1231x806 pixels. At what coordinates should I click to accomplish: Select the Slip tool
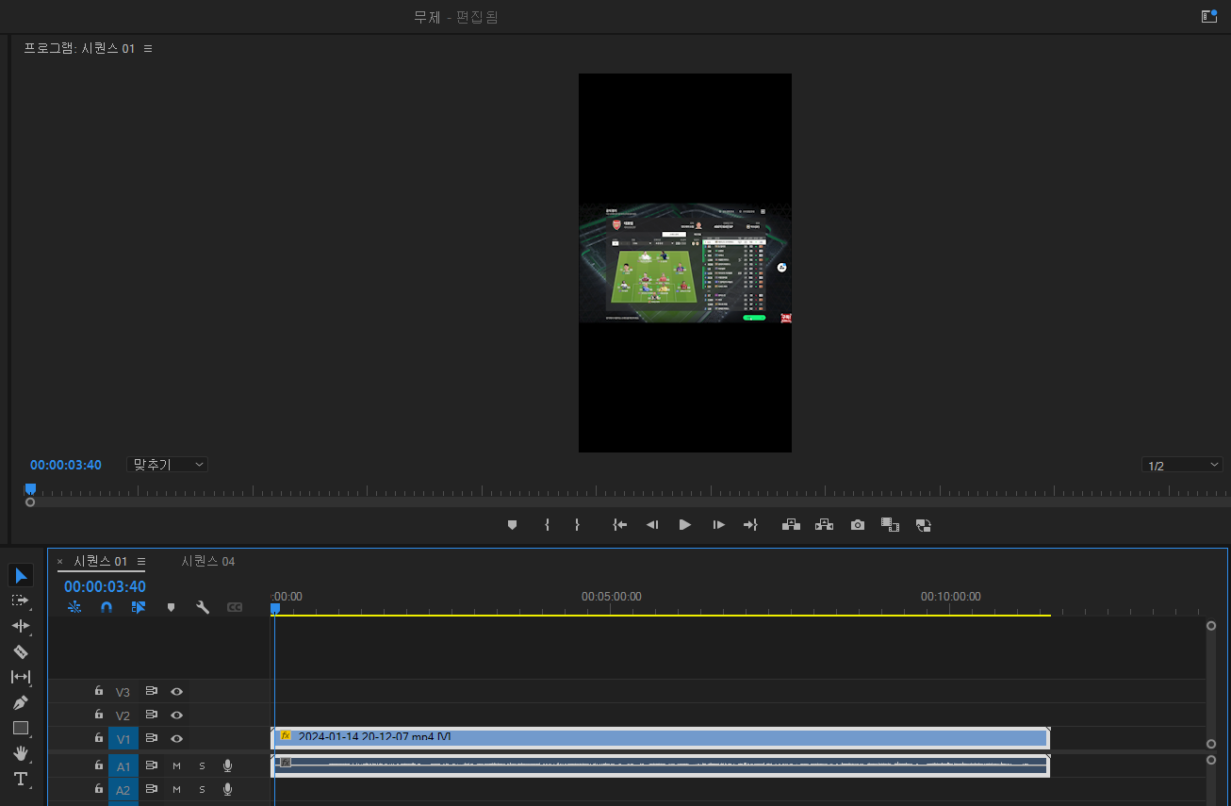21,677
